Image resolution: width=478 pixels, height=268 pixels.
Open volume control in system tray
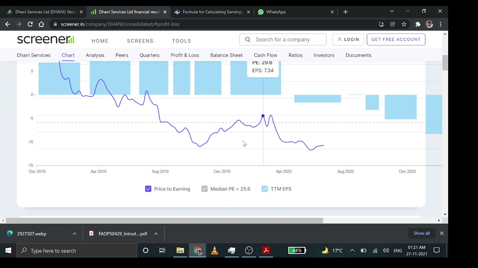[x=386, y=251]
